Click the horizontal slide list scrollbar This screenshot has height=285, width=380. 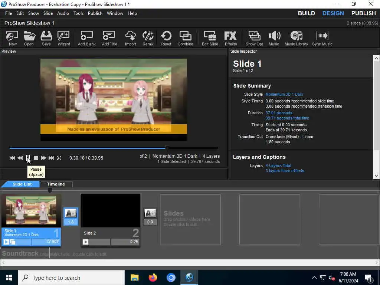point(190,262)
